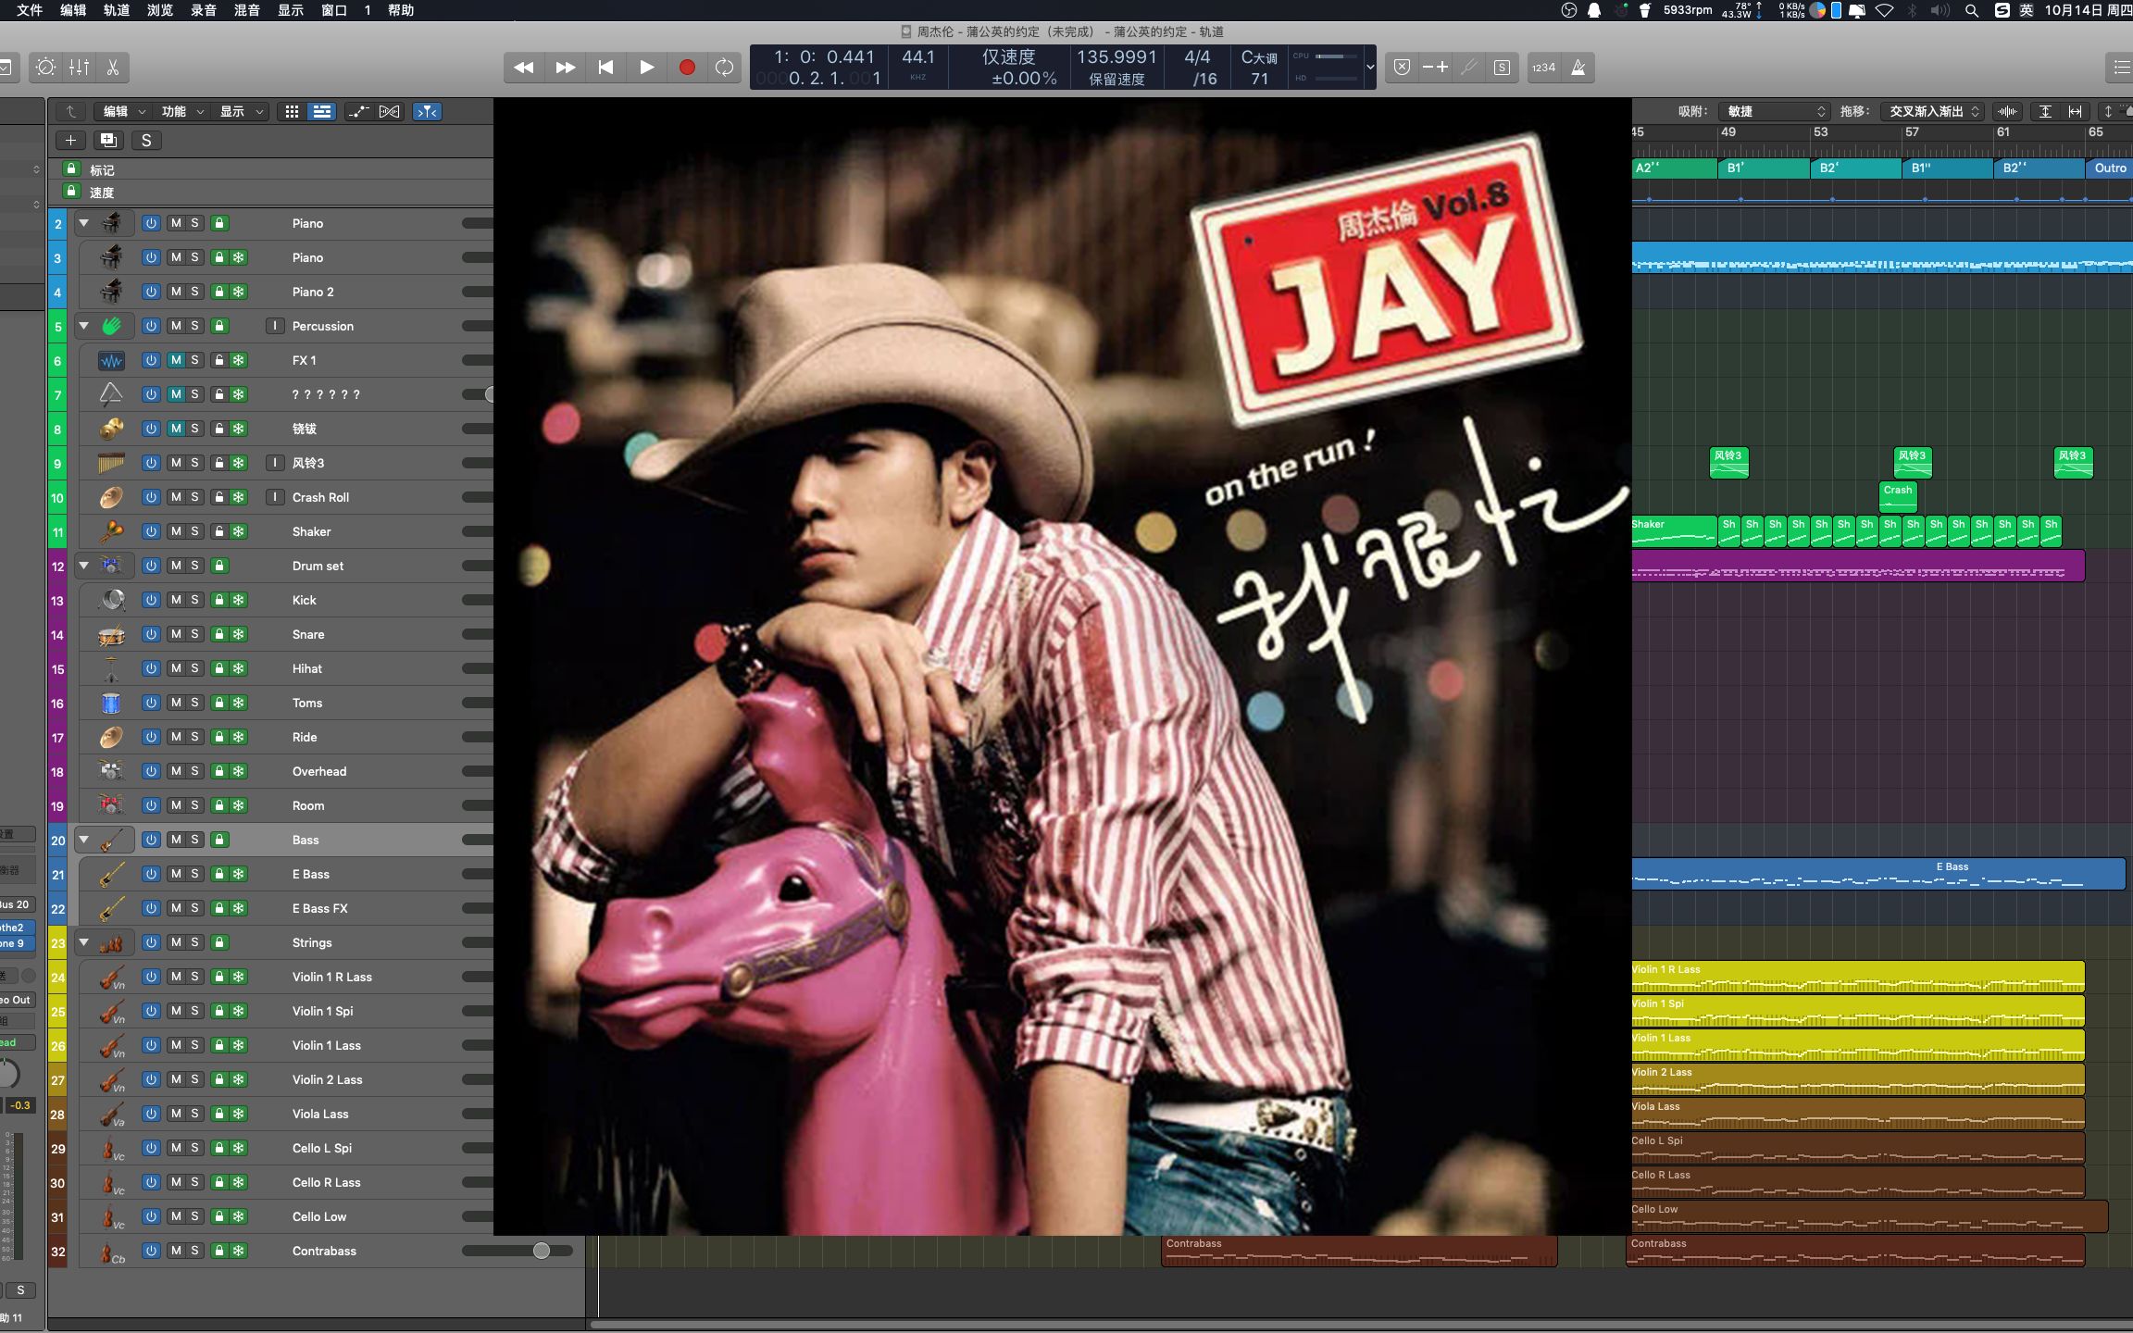Screen dimensions: 2133x1333
Task: Adjust the Contrabass track volume slider
Action: (542, 1251)
